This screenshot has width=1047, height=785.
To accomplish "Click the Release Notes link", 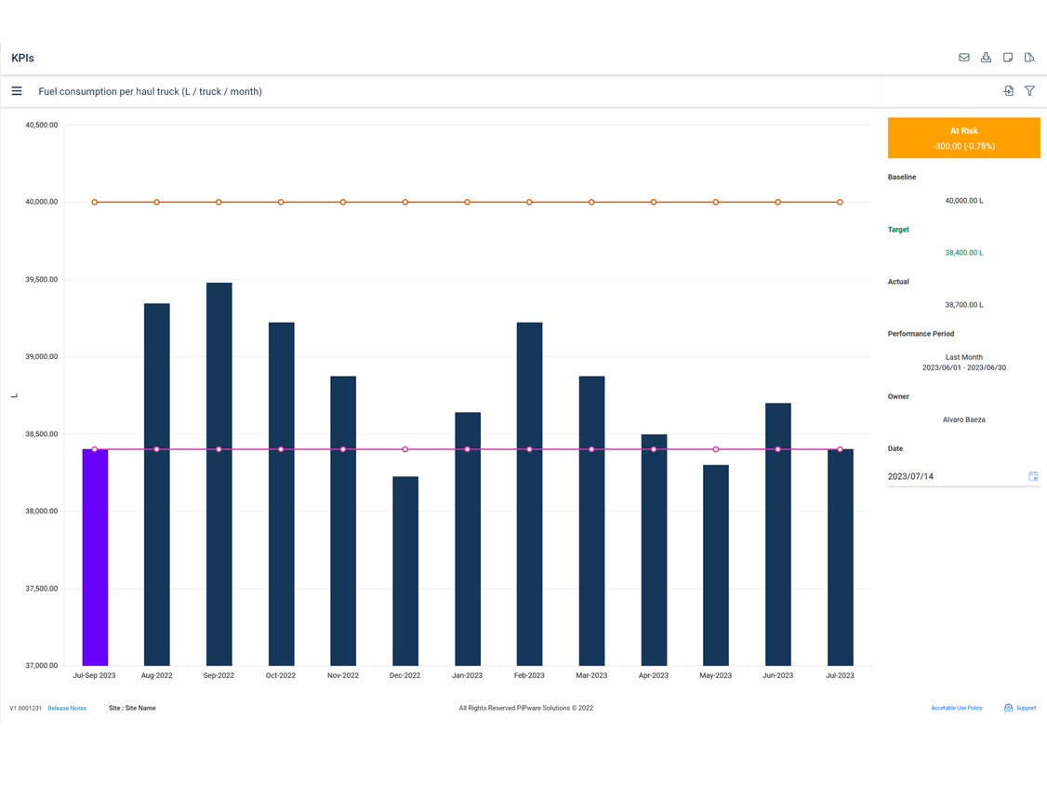I will pyautogui.click(x=66, y=708).
